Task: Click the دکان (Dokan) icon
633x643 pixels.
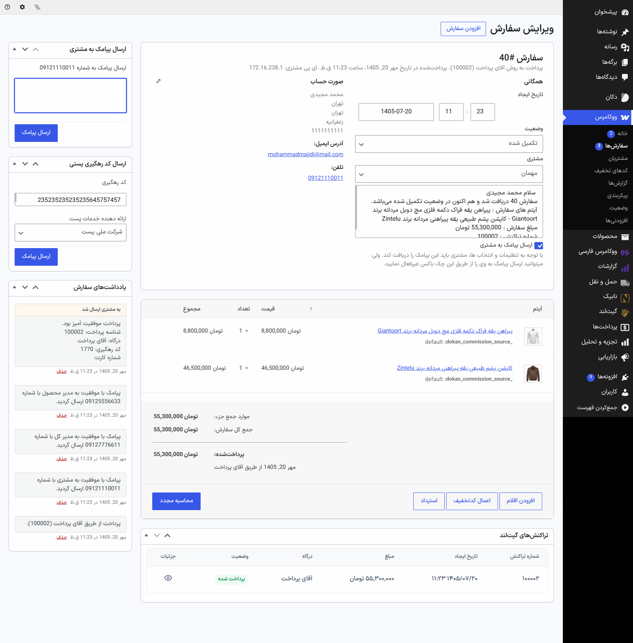Action: [x=625, y=97]
